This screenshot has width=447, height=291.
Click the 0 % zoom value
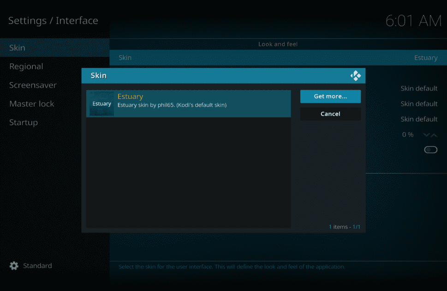(x=407, y=134)
